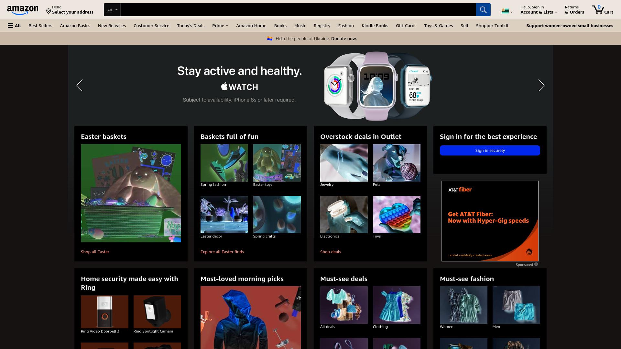Click the Easter baskets card title
621x349 pixels.
tap(103, 137)
